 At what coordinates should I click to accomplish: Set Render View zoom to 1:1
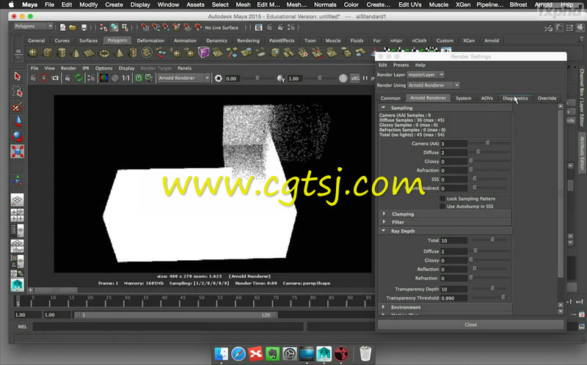pos(125,78)
